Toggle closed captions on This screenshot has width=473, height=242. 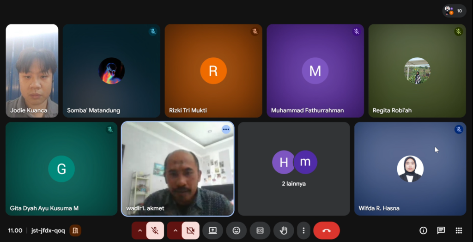pos(260,230)
